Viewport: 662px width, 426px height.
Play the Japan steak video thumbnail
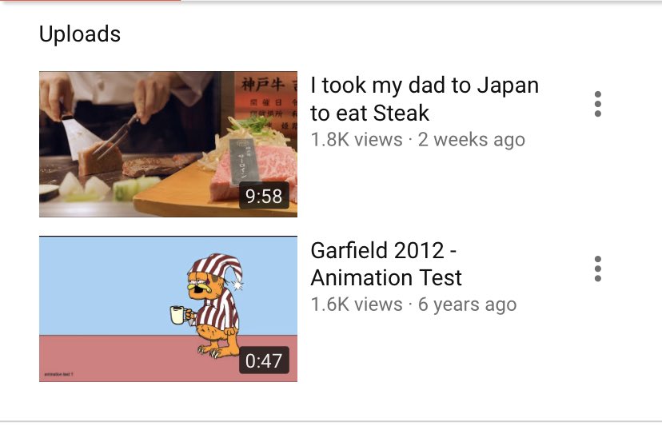click(168, 144)
